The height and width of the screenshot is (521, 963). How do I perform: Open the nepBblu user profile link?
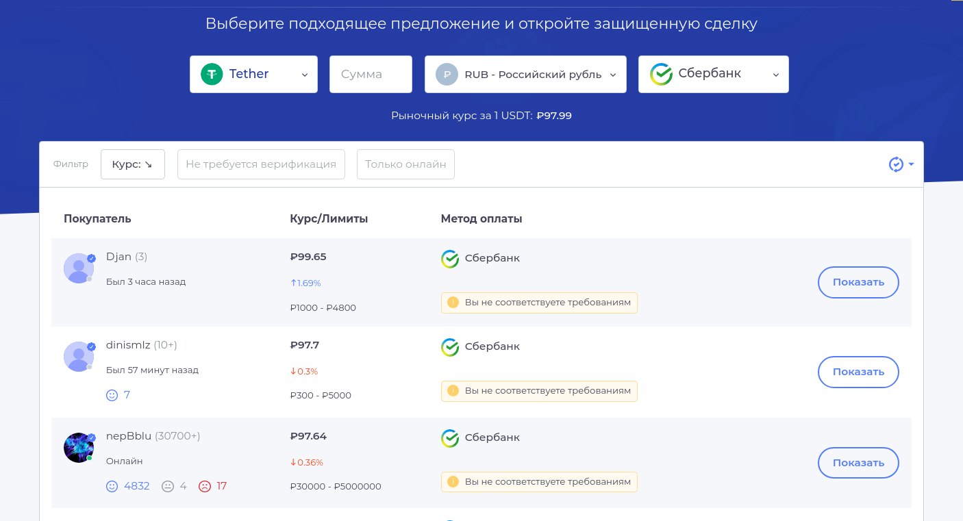coord(129,436)
